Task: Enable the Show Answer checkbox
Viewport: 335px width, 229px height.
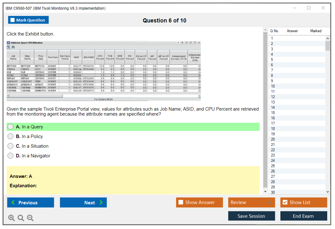Action: pyautogui.click(x=181, y=203)
